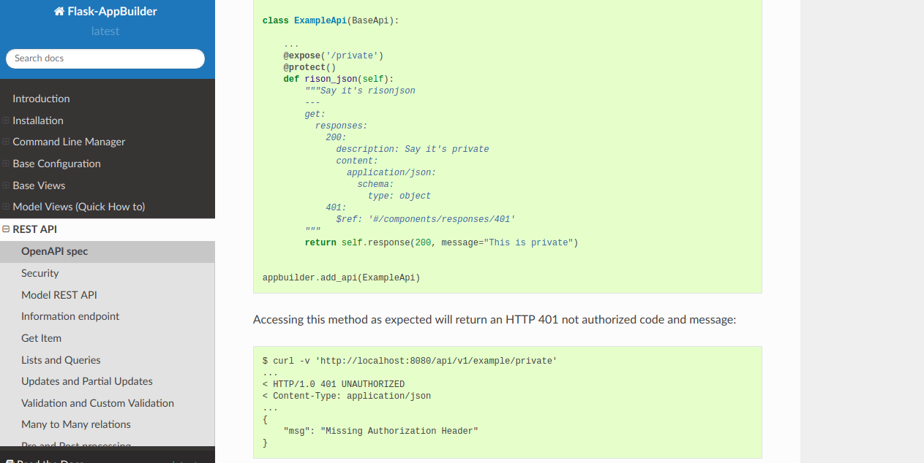Open the Installation page

pos(38,120)
